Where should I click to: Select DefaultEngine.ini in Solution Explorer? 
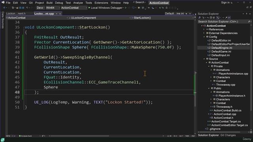pyautogui.click(x=221, y=48)
